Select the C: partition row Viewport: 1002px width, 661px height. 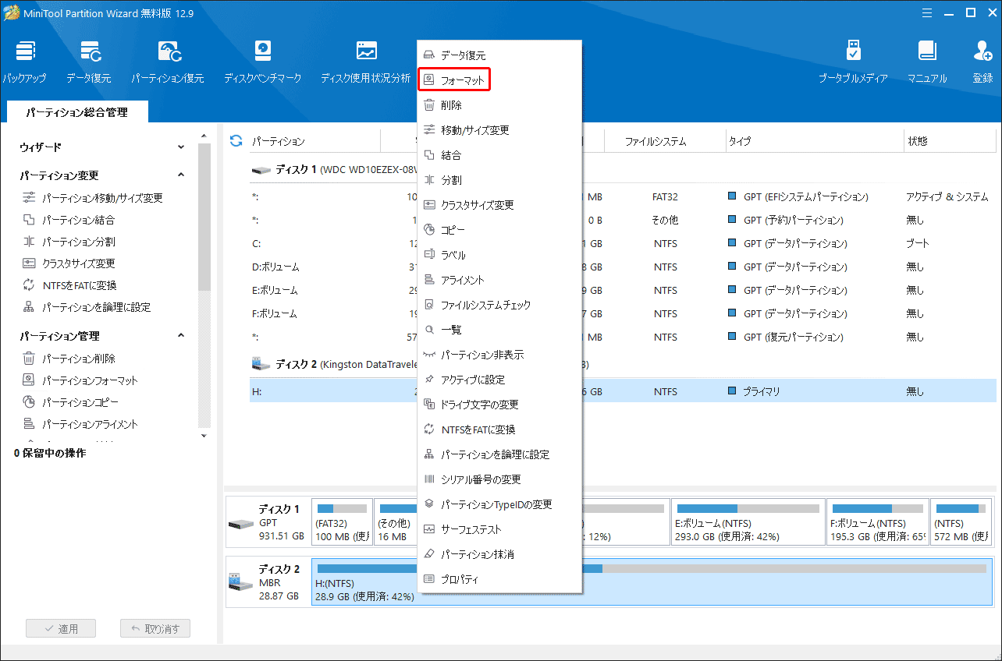(x=622, y=243)
